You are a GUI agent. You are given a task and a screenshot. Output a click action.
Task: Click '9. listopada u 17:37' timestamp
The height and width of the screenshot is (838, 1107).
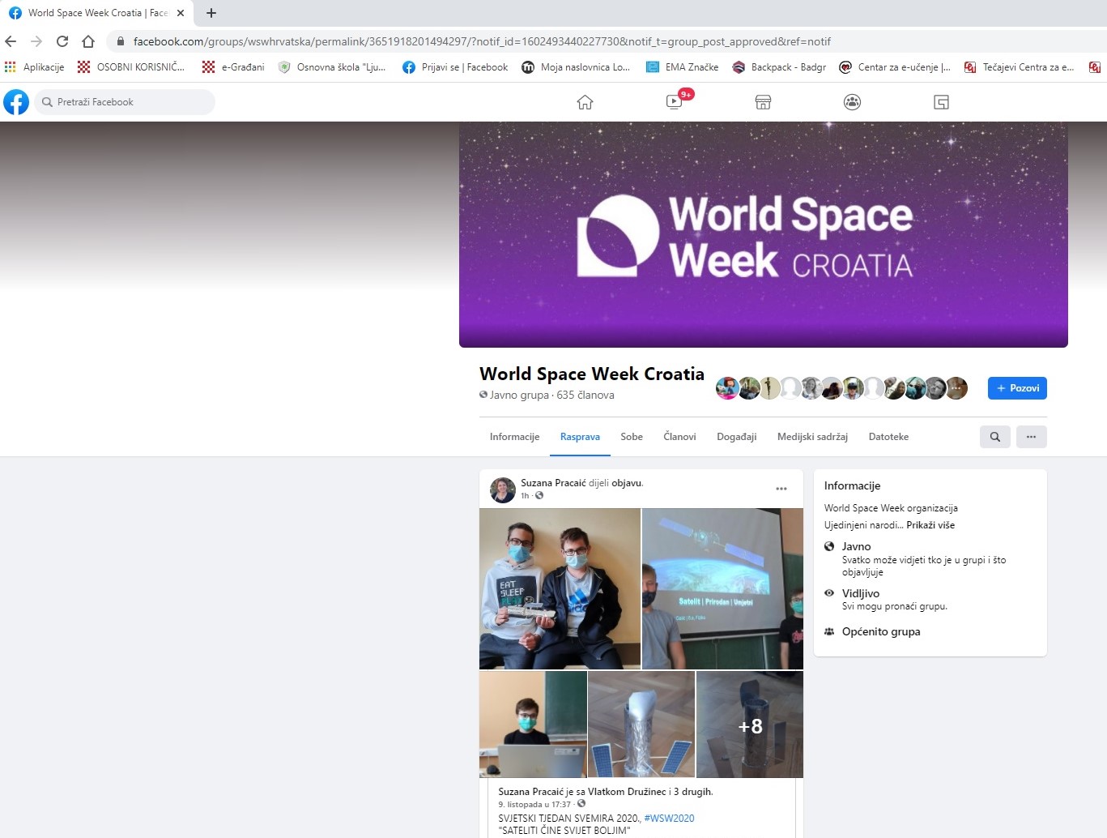tap(534, 805)
